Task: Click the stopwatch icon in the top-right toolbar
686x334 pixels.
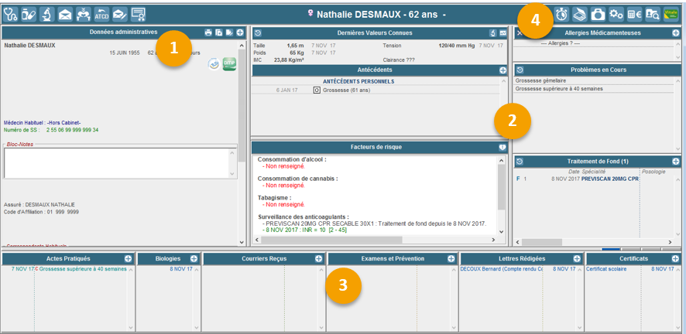Action: click(561, 14)
